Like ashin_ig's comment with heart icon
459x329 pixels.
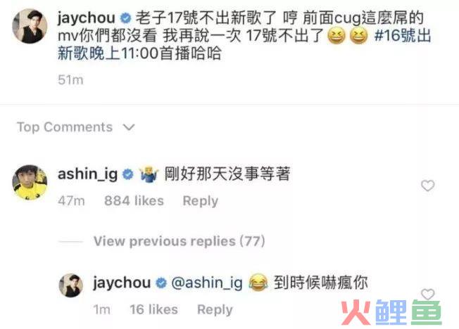tap(428, 186)
